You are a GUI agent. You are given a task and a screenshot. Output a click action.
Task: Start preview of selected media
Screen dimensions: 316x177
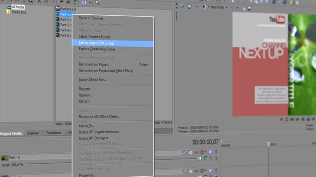click(x=62, y=2)
